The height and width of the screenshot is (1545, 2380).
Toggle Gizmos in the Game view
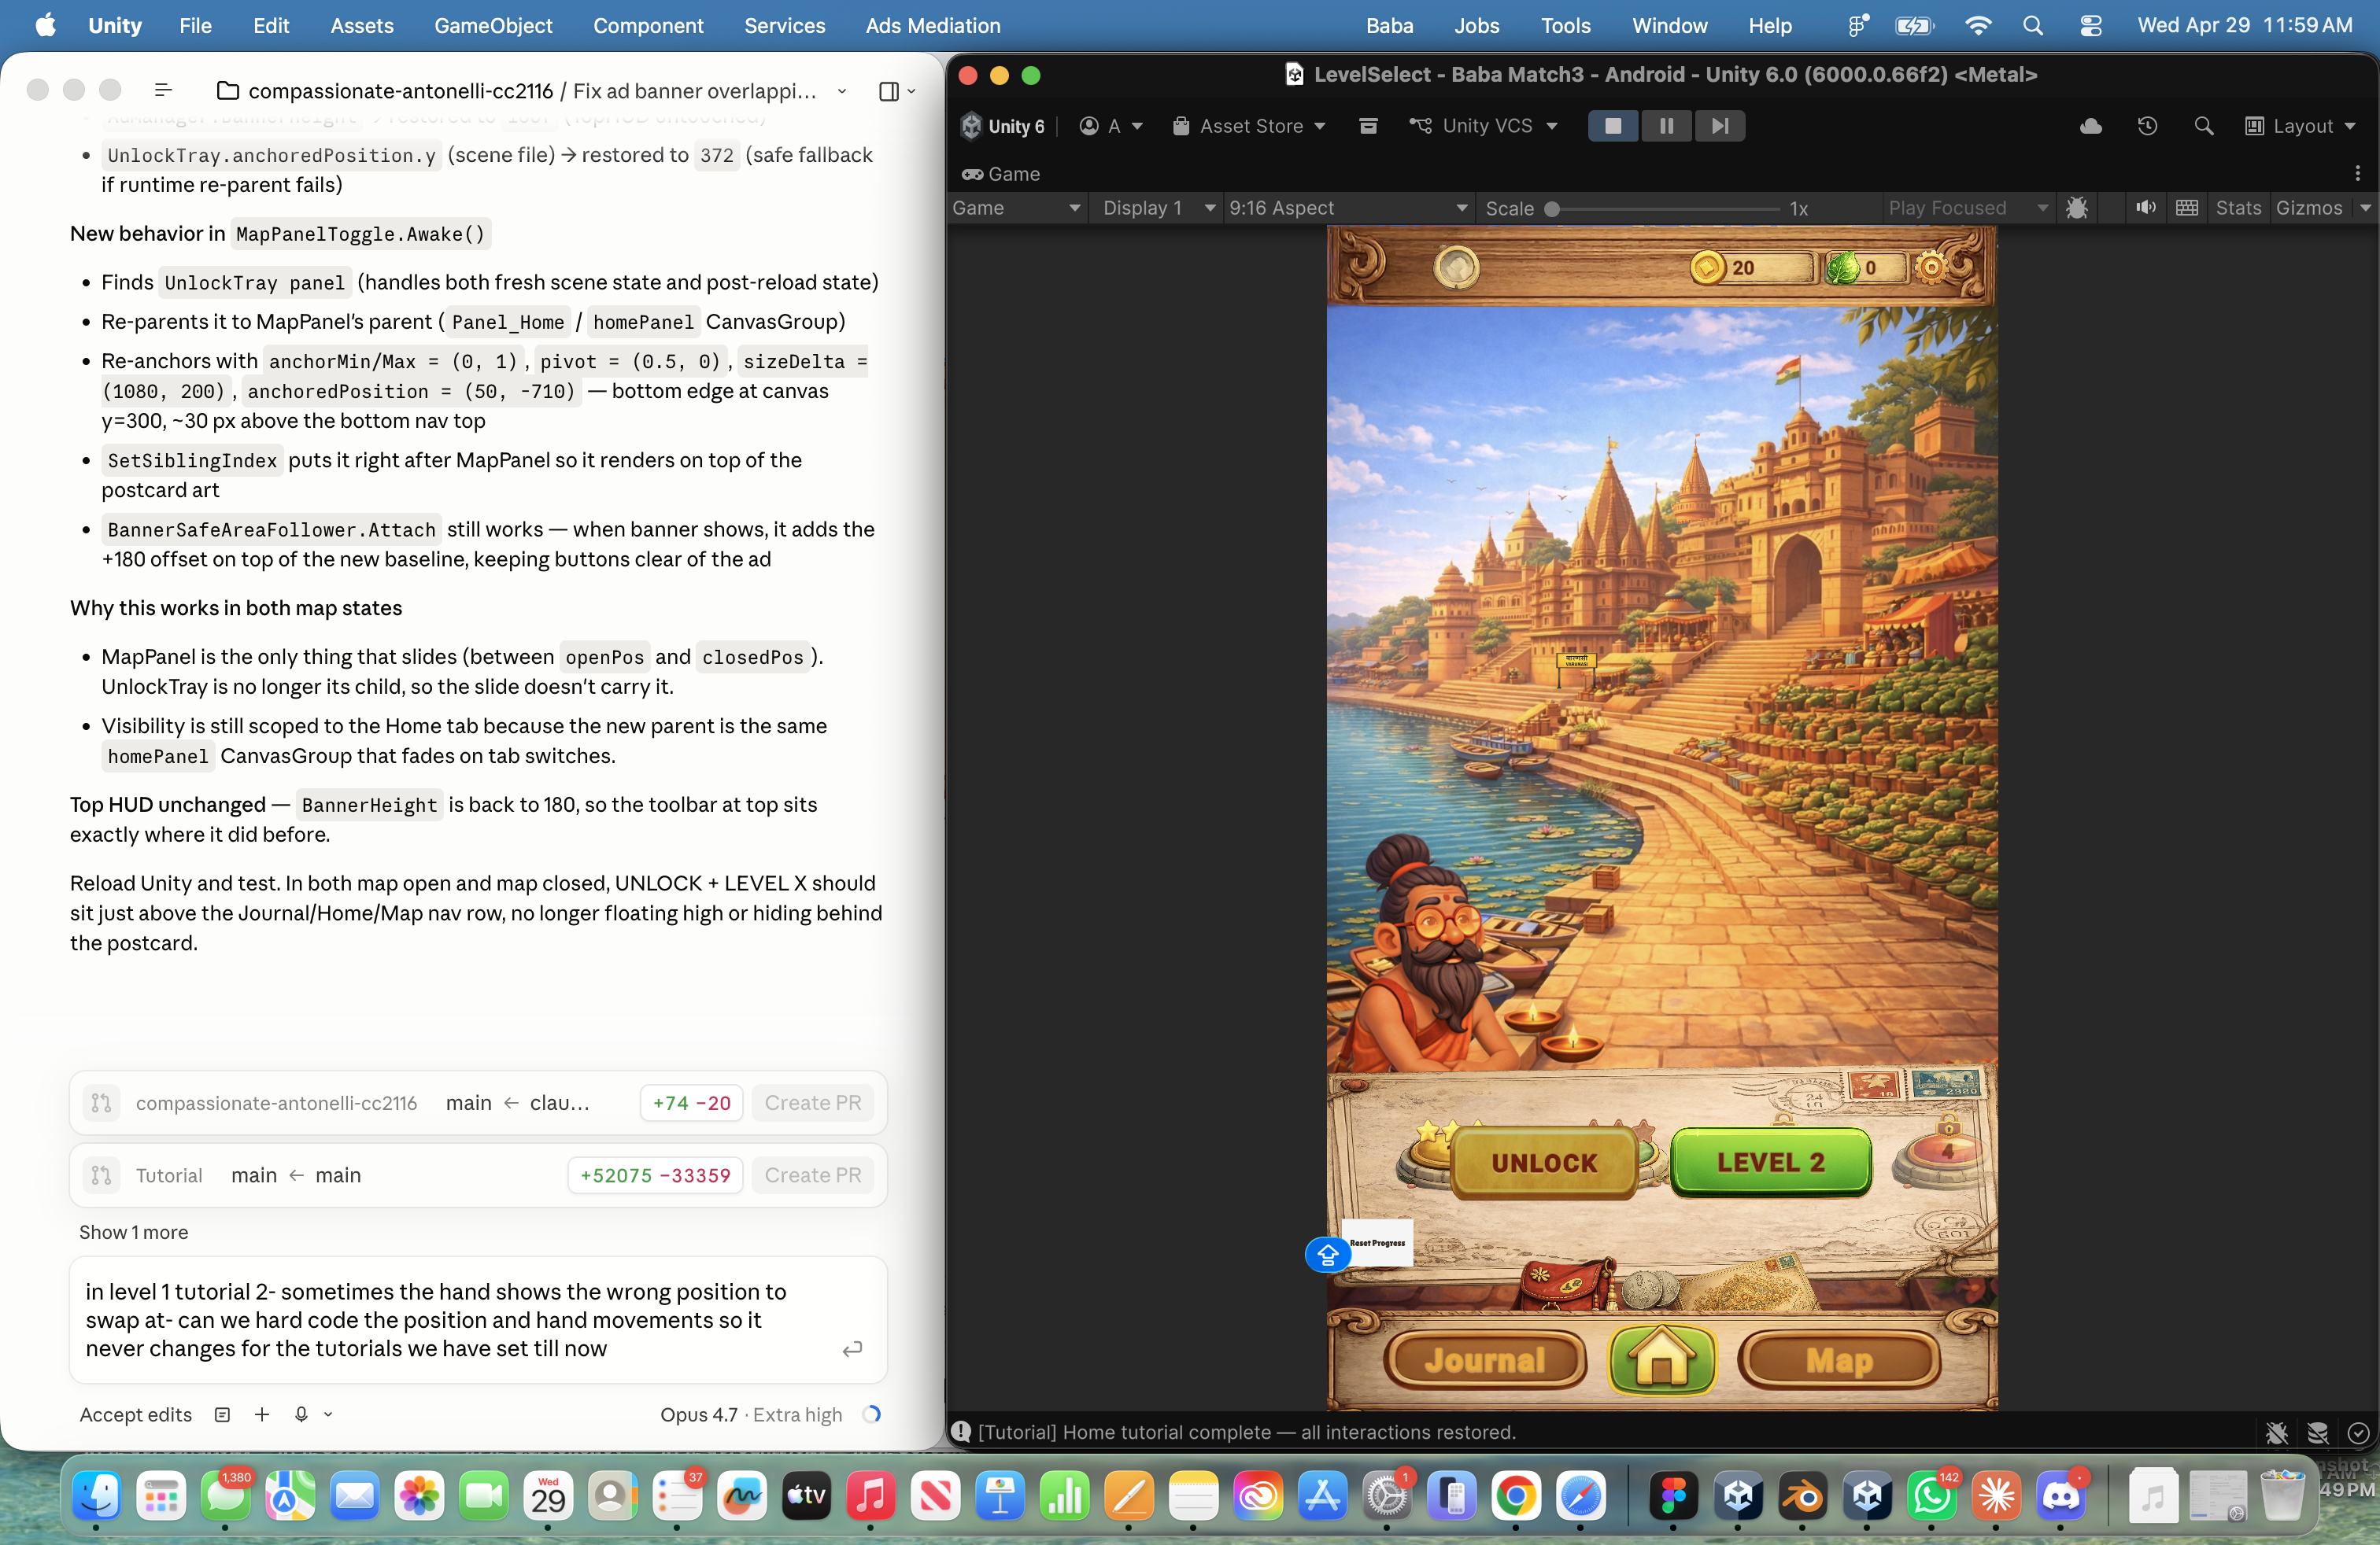click(x=2309, y=208)
